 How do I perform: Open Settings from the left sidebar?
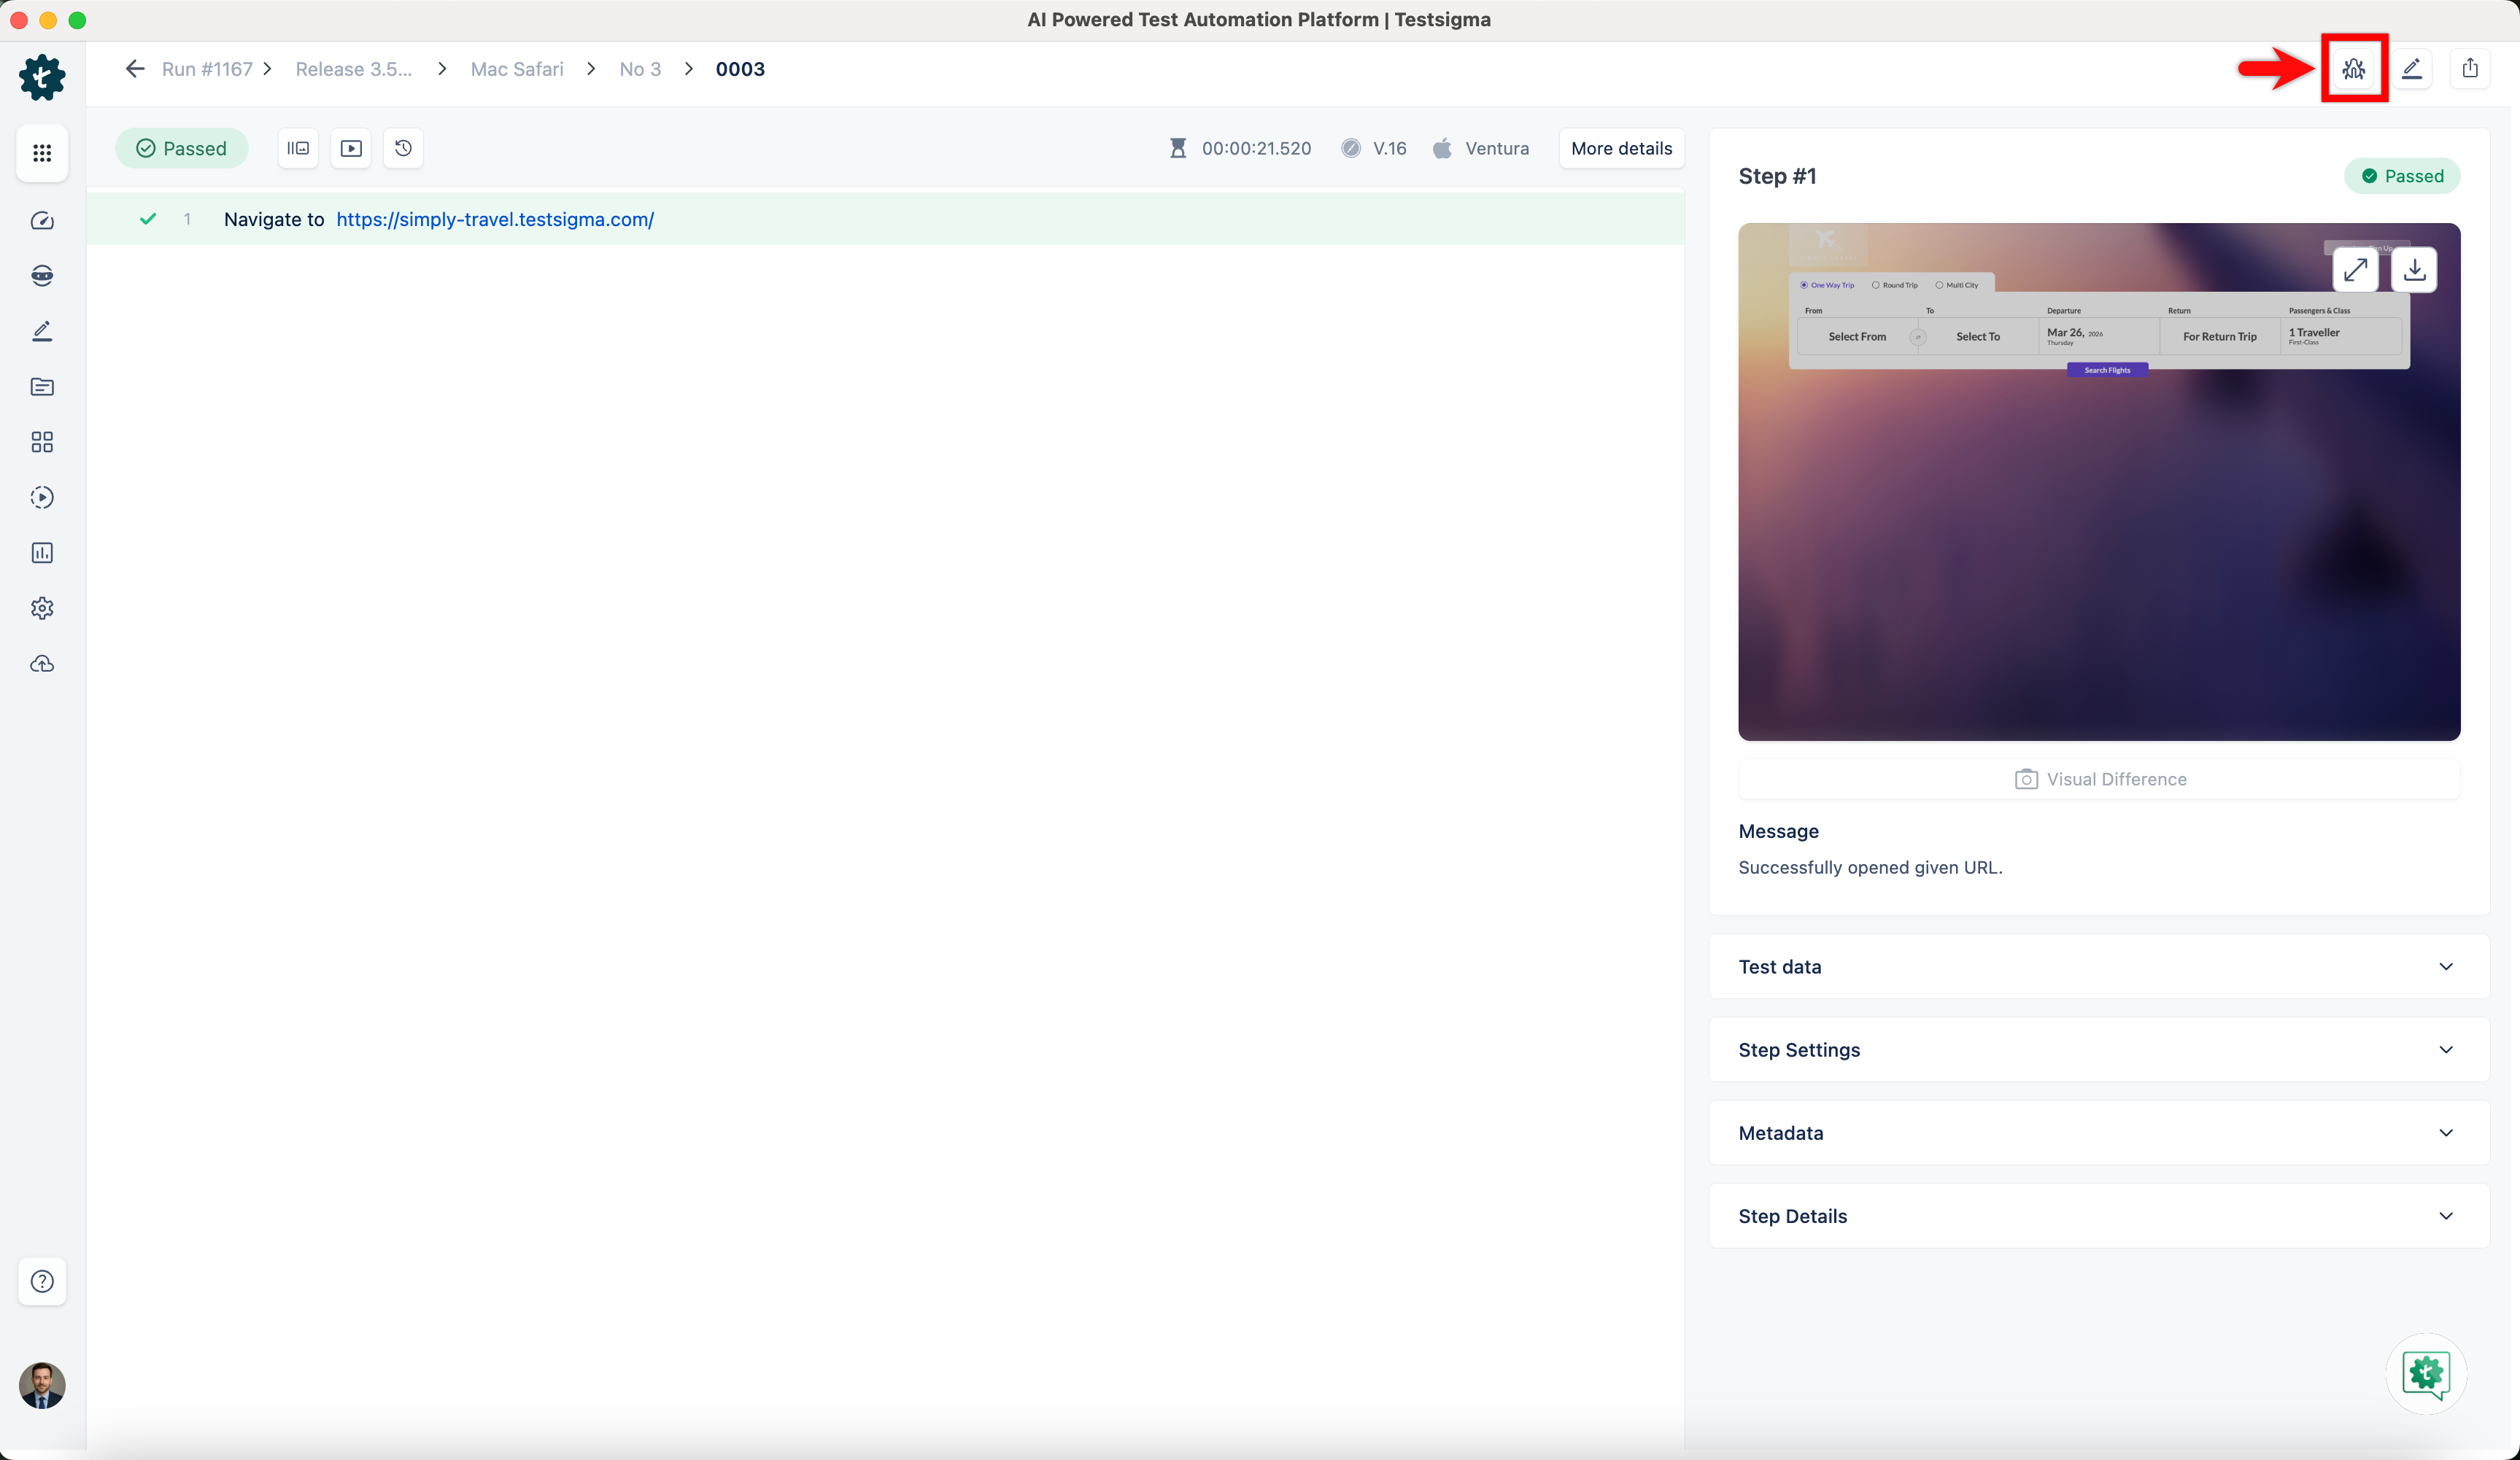coord(42,607)
